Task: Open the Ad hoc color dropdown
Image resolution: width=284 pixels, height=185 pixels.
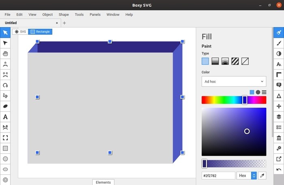Action: 234,81
